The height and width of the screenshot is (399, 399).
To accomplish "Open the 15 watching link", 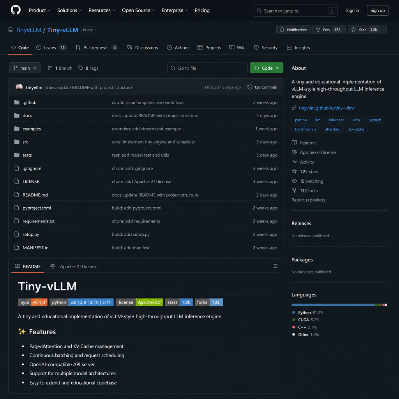I will coord(307,181).
